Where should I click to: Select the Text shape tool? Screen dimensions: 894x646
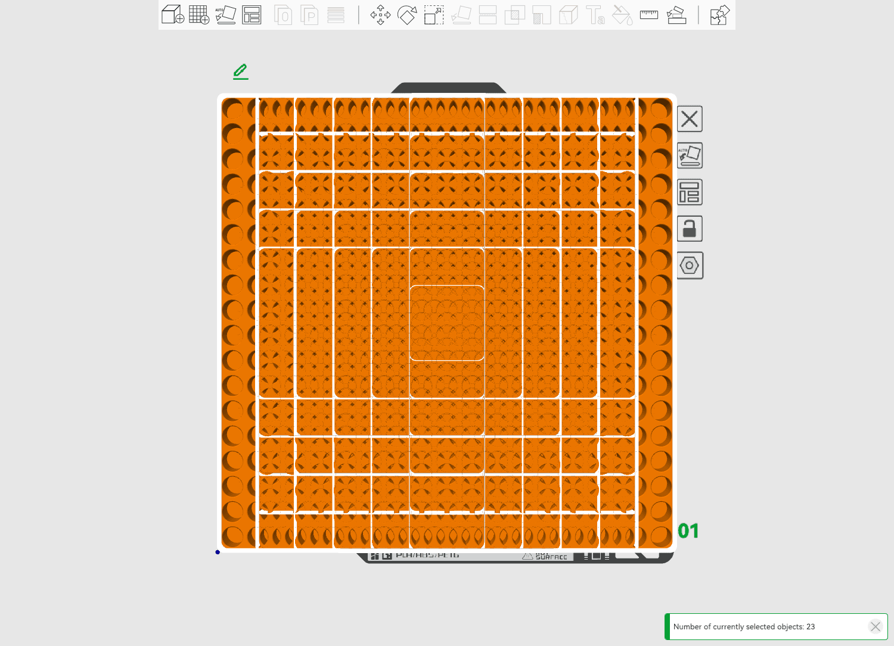tap(595, 15)
